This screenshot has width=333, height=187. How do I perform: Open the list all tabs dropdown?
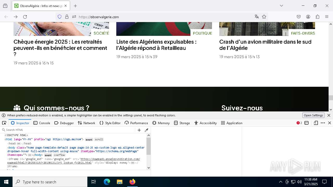(x=281, y=6)
